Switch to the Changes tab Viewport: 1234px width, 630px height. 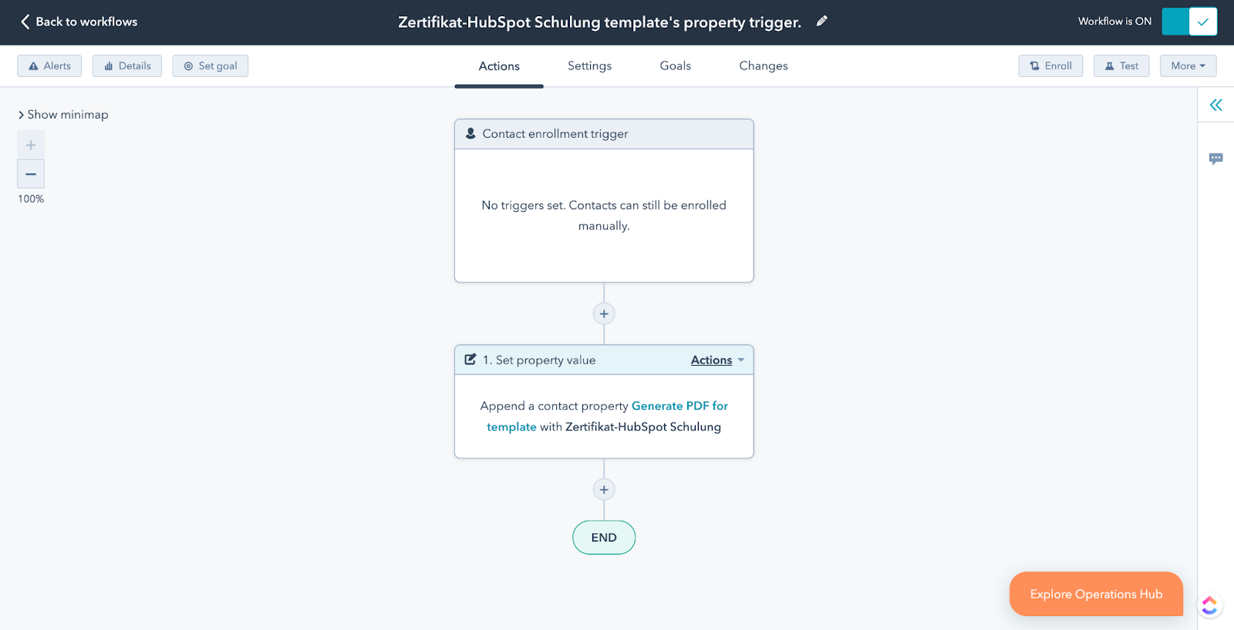(764, 66)
